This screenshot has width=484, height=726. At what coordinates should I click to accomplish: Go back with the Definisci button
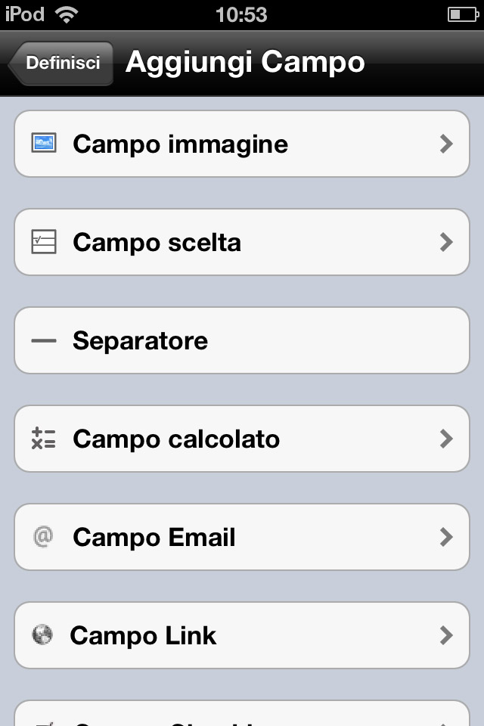click(x=60, y=63)
